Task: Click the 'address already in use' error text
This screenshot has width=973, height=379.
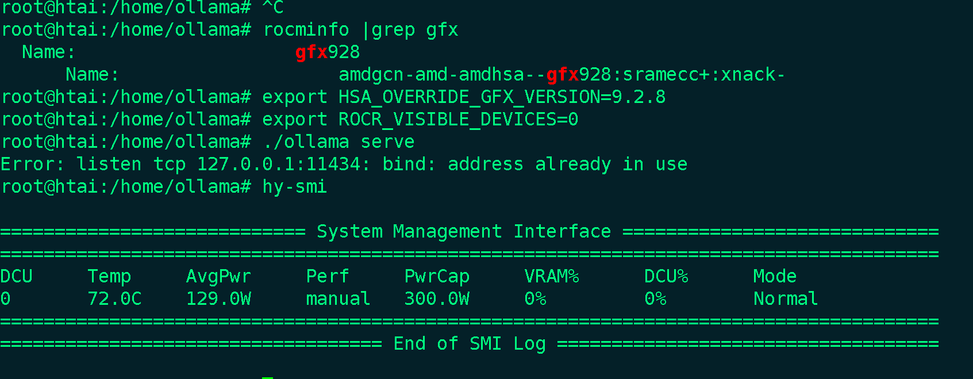Action: click(x=567, y=164)
